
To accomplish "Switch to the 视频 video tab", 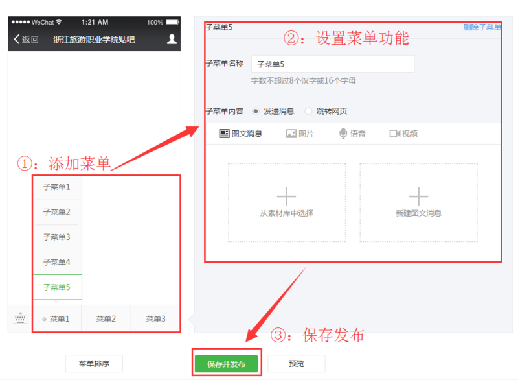I will pos(403,134).
